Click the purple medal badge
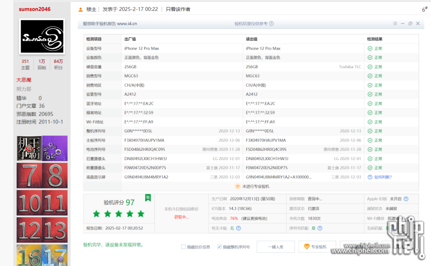The width and height of the screenshot is (431, 266). click(x=55, y=148)
